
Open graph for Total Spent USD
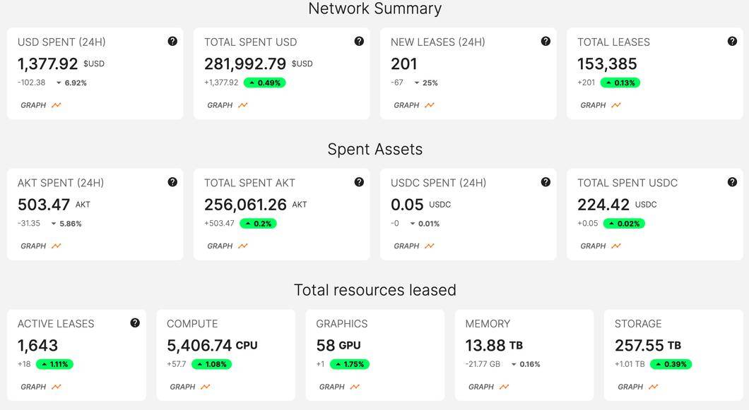pyautogui.click(x=227, y=105)
